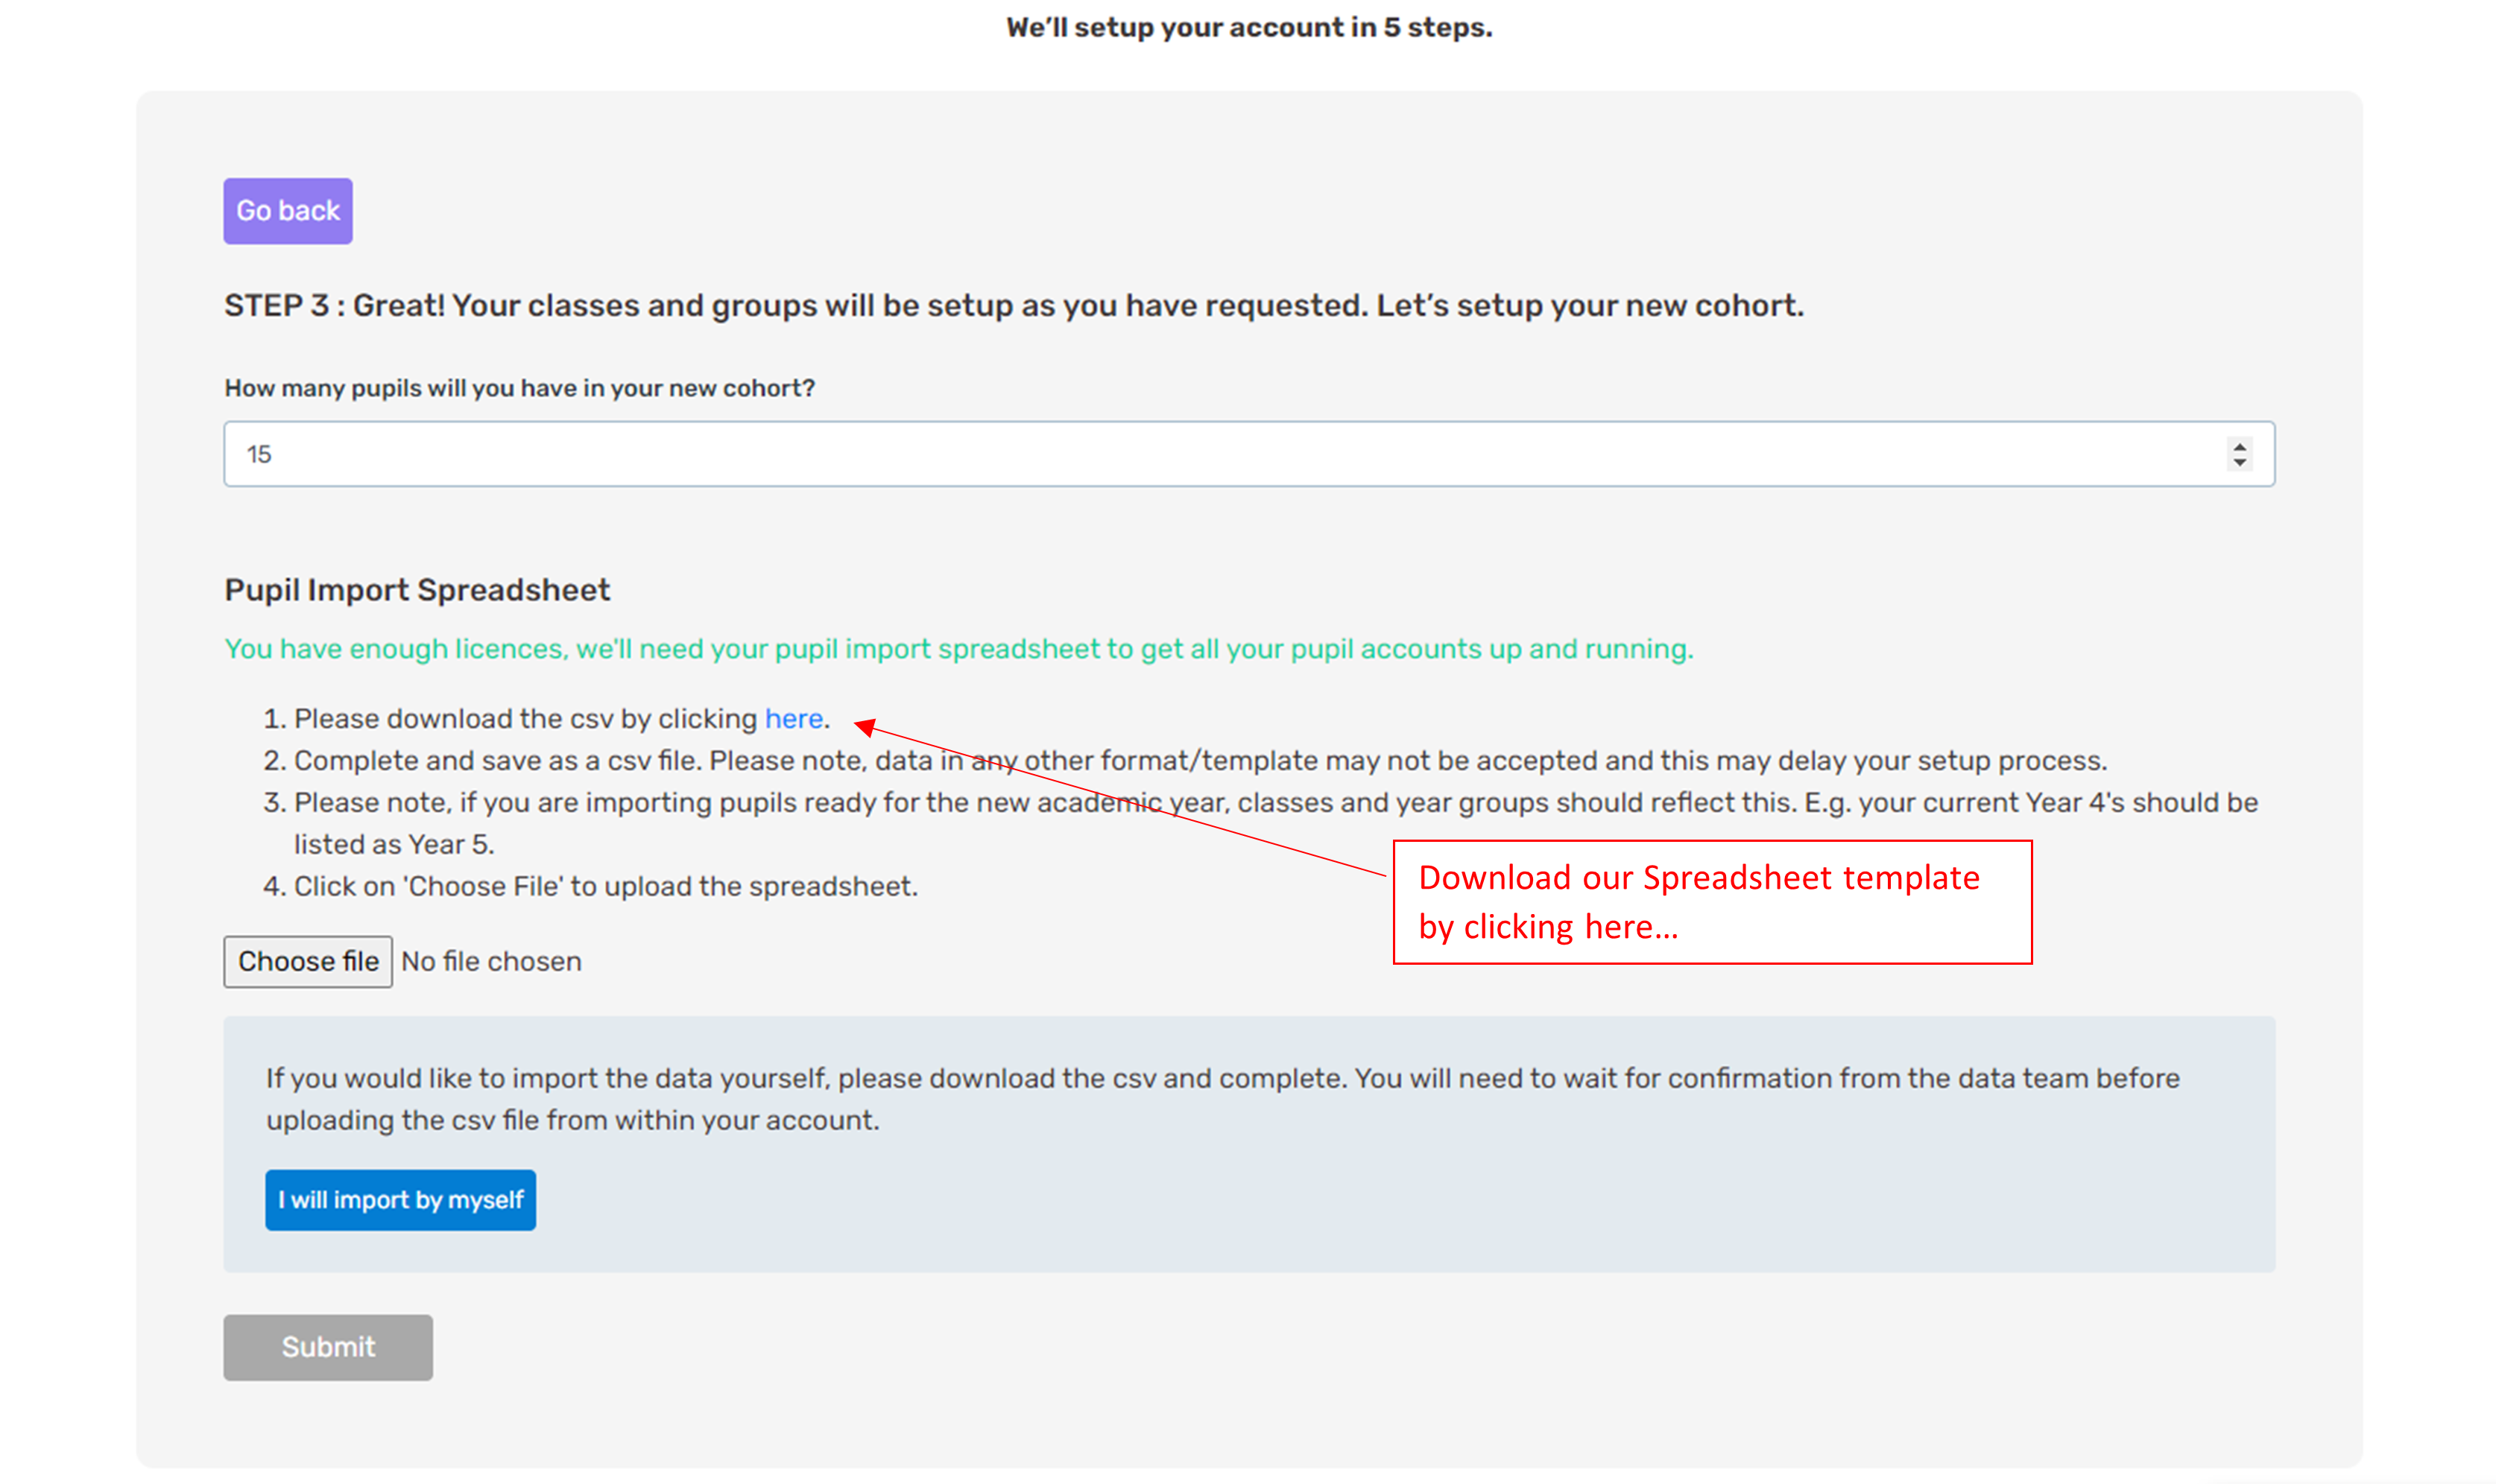The width and height of the screenshot is (2496, 1484).
Task: Click the Choose file button
Action: tap(307, 961)
